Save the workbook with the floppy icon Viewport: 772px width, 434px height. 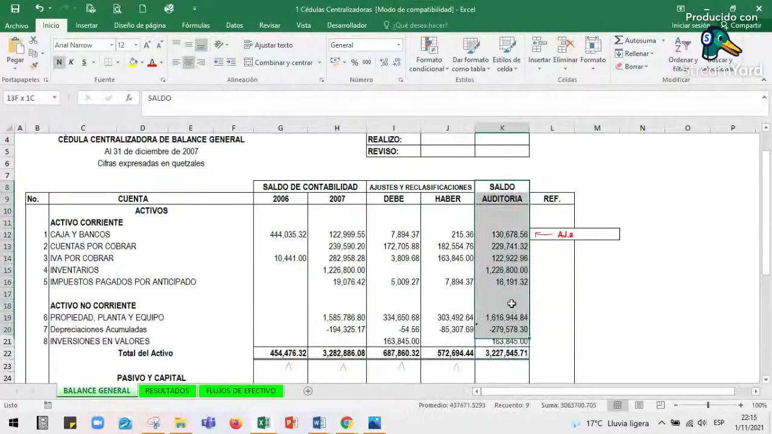15,8
